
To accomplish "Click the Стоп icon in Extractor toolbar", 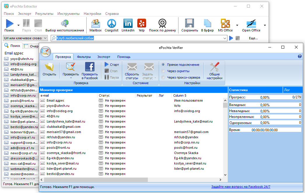I will (38, 23).
